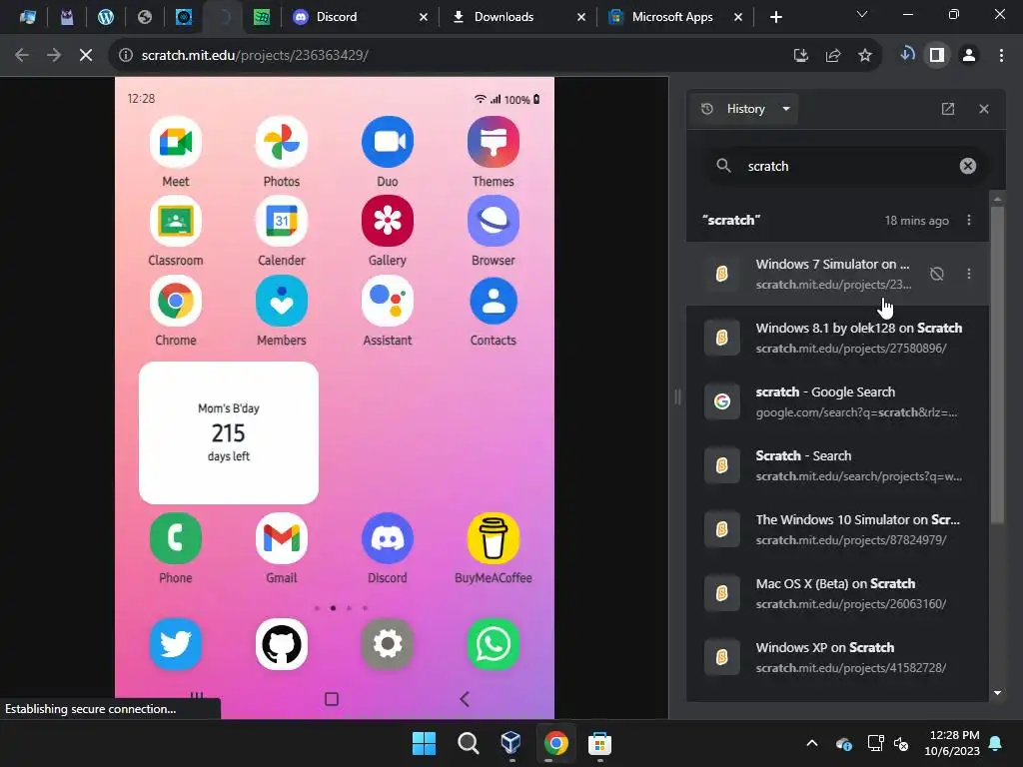Image resolution: width=1023 pixels, height=767 pixels.
Task: Clear the scratch search field
Action: pyautogui.click(x=967, y=167)
